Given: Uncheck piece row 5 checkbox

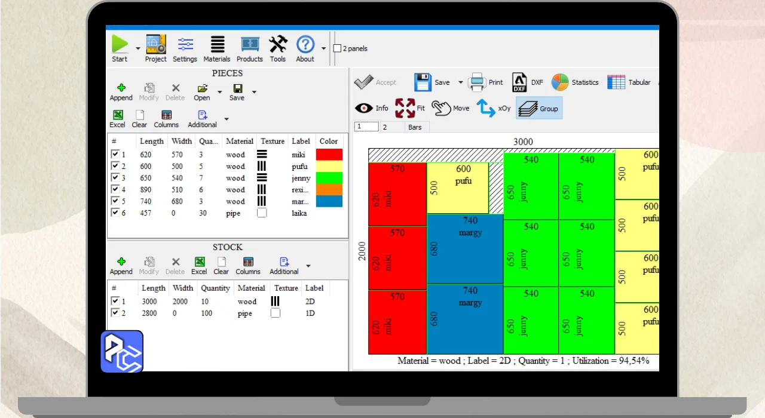Looking at the screenshot, I should click(x=115, y=201).
